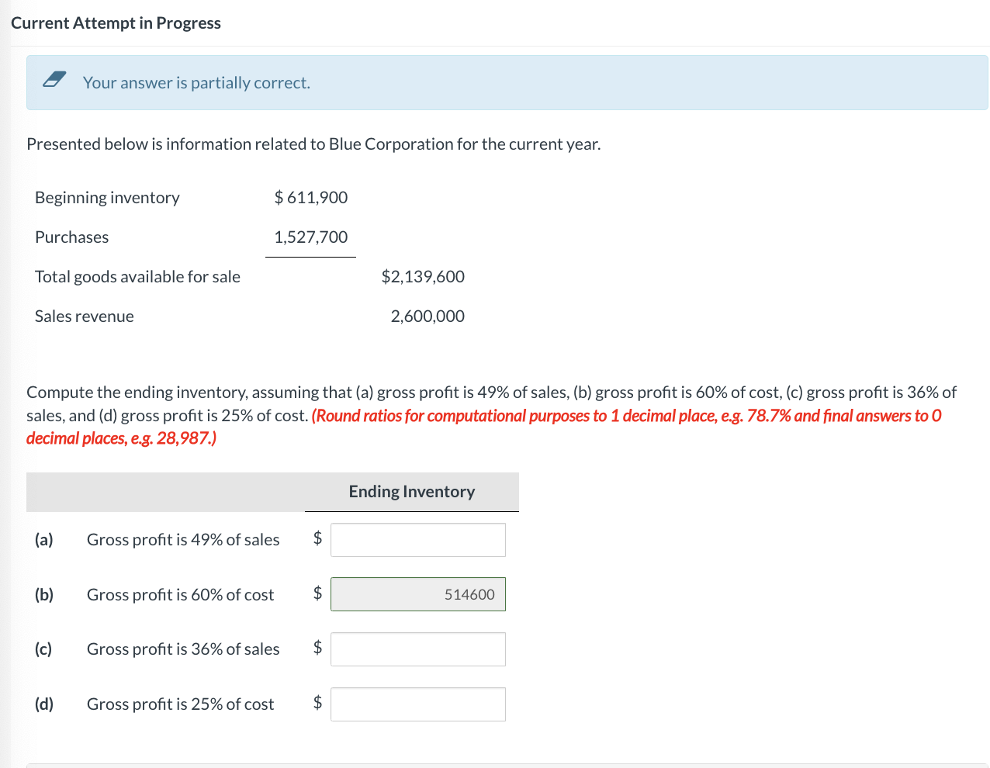The height and width of the screenshot is (768, 990).
Task: Click the 'Gross profit is 25% of cost' label
Action: (181, 704)
